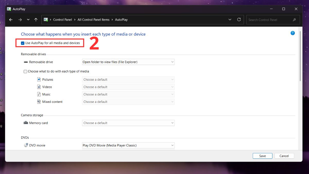The height and width of the screenshot is (174, 309).
Task: Open address bar history dropdown
Action: [x=230, y=20]
